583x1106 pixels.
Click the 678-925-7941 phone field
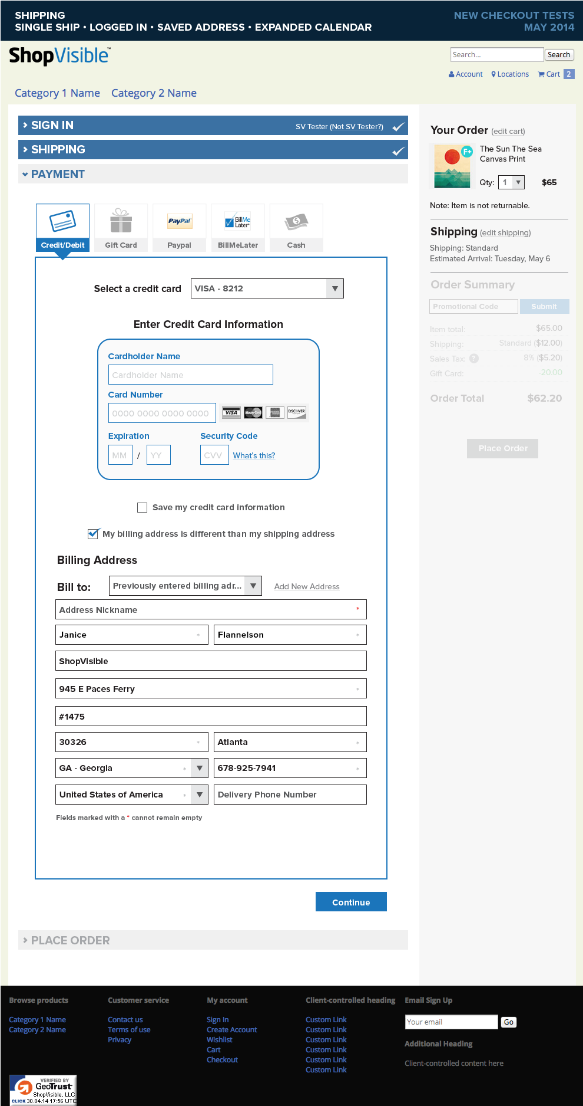point(290,768)
